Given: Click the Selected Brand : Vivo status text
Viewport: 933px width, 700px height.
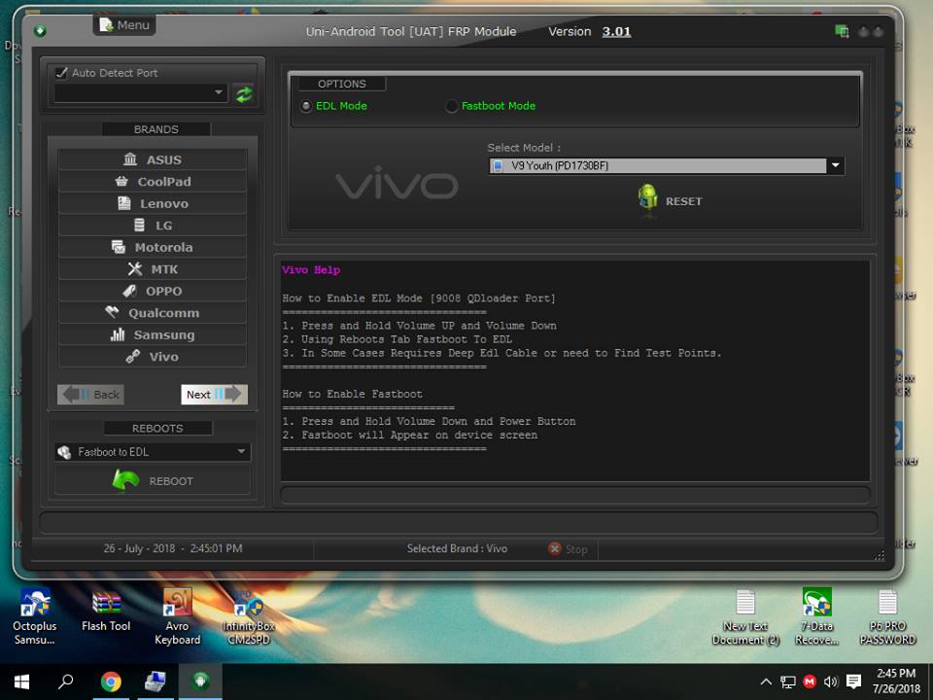Looking at the screenshot, I should point(457,548).
